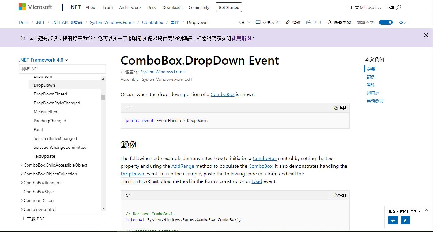The height and width of the screenshot is (232, 433).
Task: Click the theme sun icon
Action: click(x=329, y=22)
